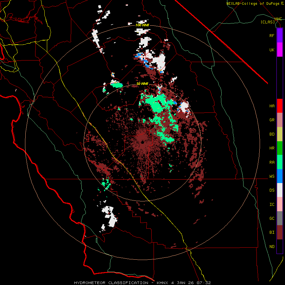Click the DS white legend swatch
The width and height of the screenshot is (285, 285).
click(280, 190)
